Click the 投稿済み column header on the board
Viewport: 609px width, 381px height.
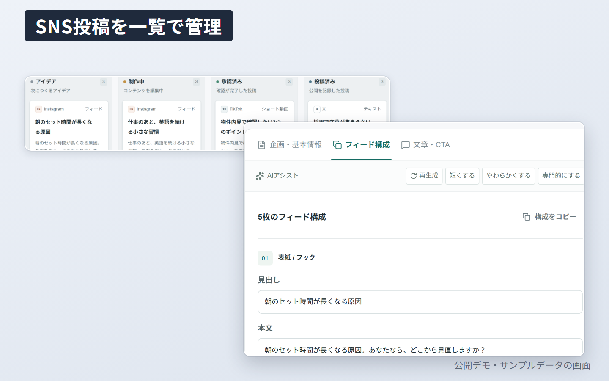point(324,81)
